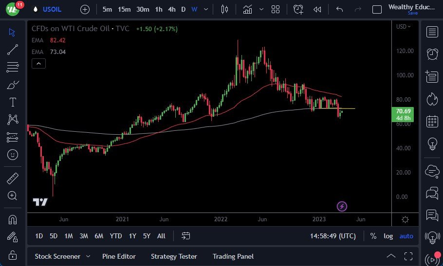Open the emoji icons tool
The height and width of the screenshot is (266, 443).
[13, 155]
